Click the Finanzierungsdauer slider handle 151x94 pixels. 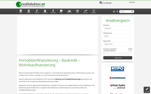[103, 53]
